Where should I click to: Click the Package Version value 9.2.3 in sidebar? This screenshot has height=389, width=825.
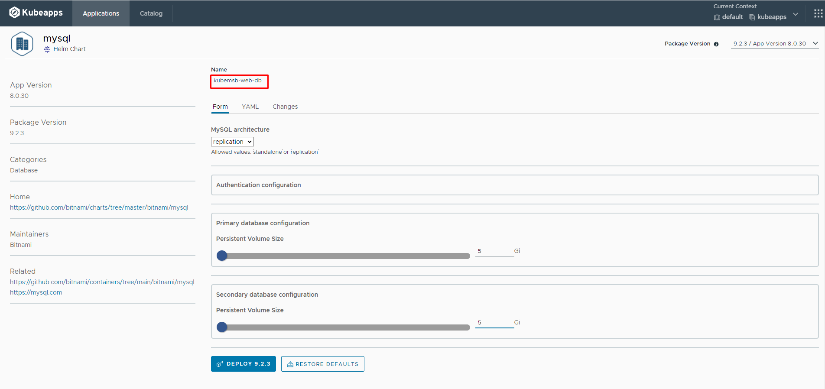coord(17,133)
